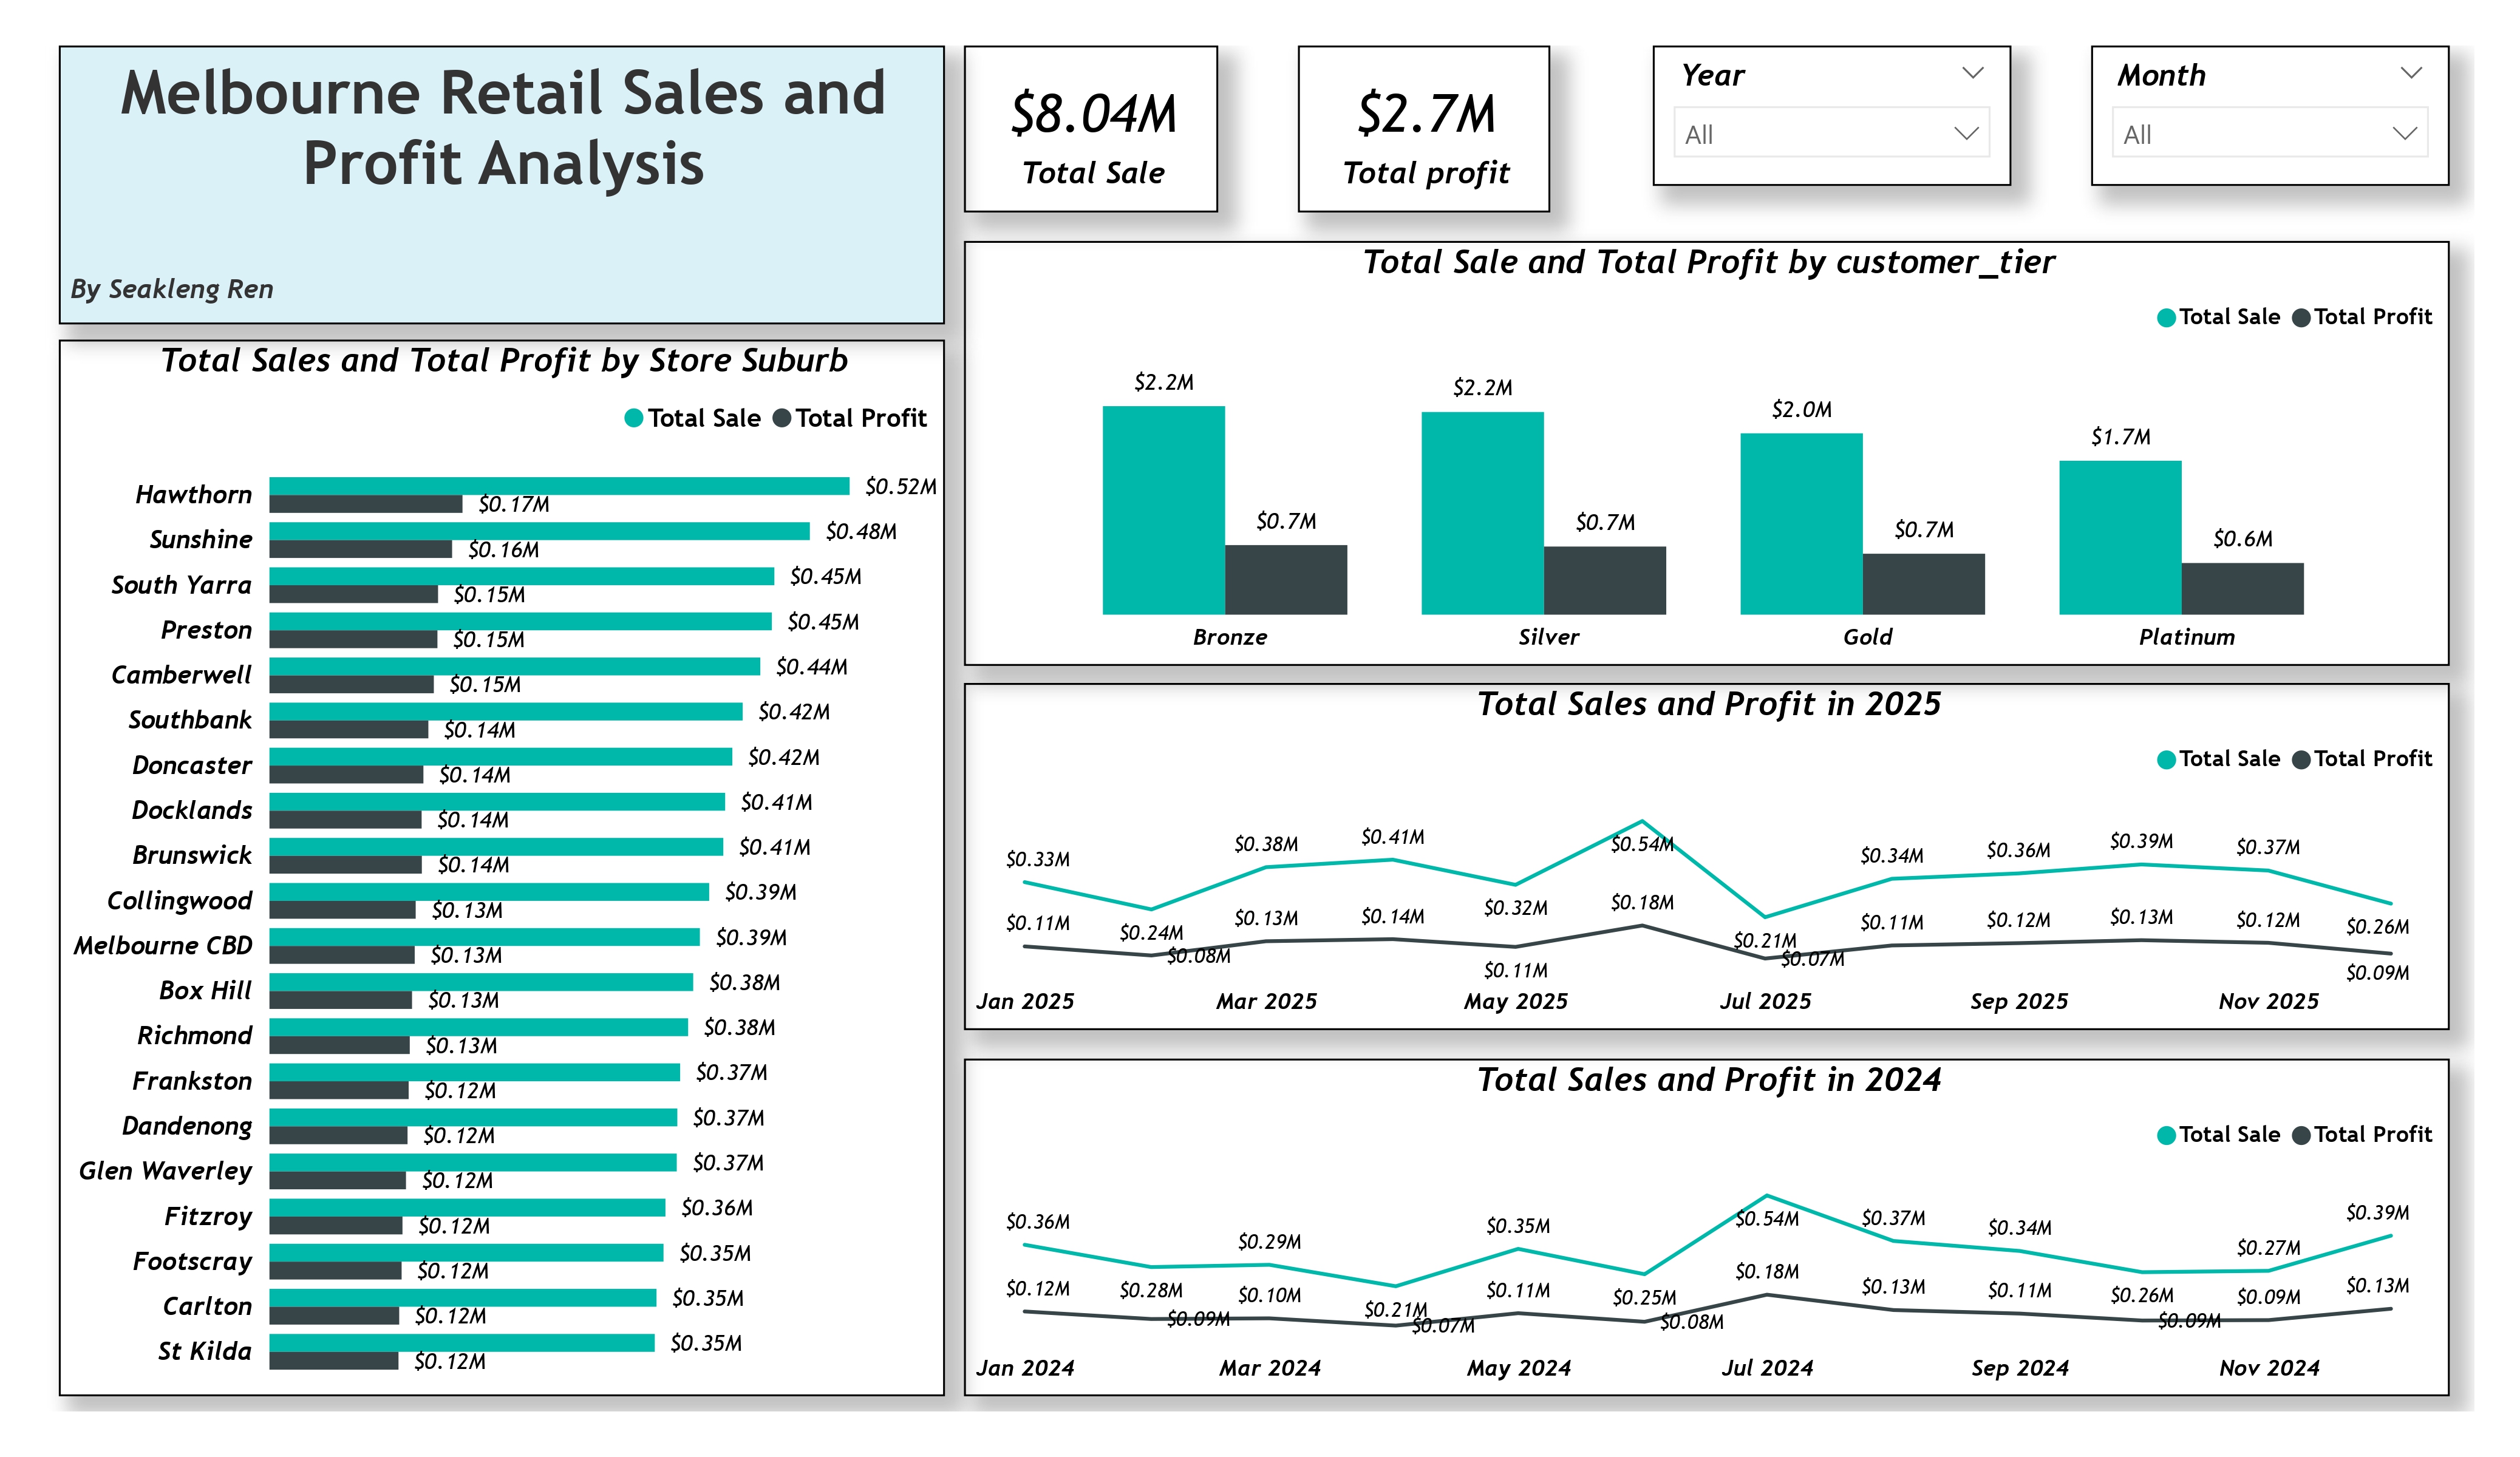Select the Bronze Total Sale bar

click(1163, 510)
